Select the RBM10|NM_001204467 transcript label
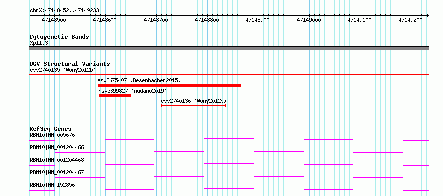Screen dimensions: 443x196 coord(57,172)
